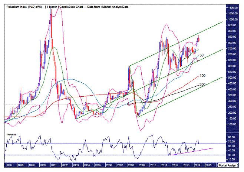Screen dimensions: 244x172
Task: Select the 2015 year marker on time axis
Action: (208, 165)
